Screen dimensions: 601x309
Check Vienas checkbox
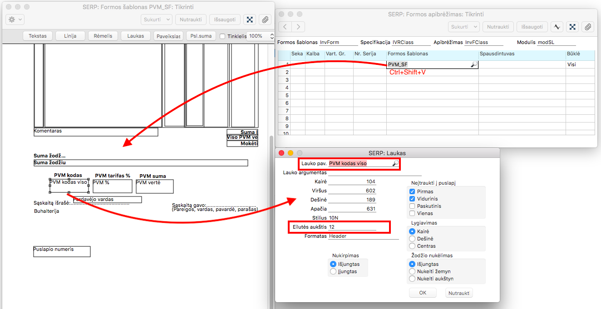point(412,213)
